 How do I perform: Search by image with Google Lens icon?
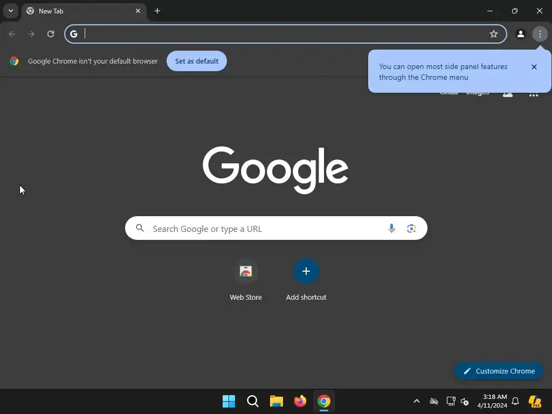[411, 228]
